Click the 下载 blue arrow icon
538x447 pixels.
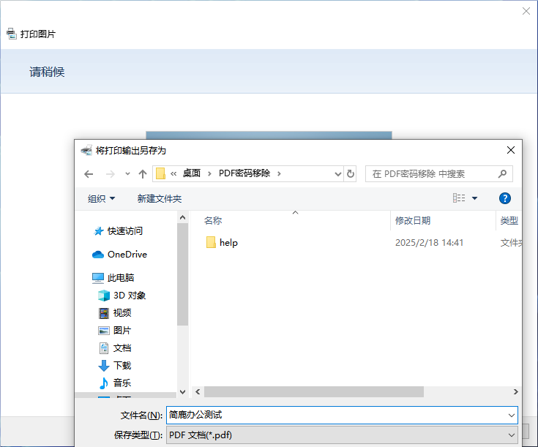(104, 366)
